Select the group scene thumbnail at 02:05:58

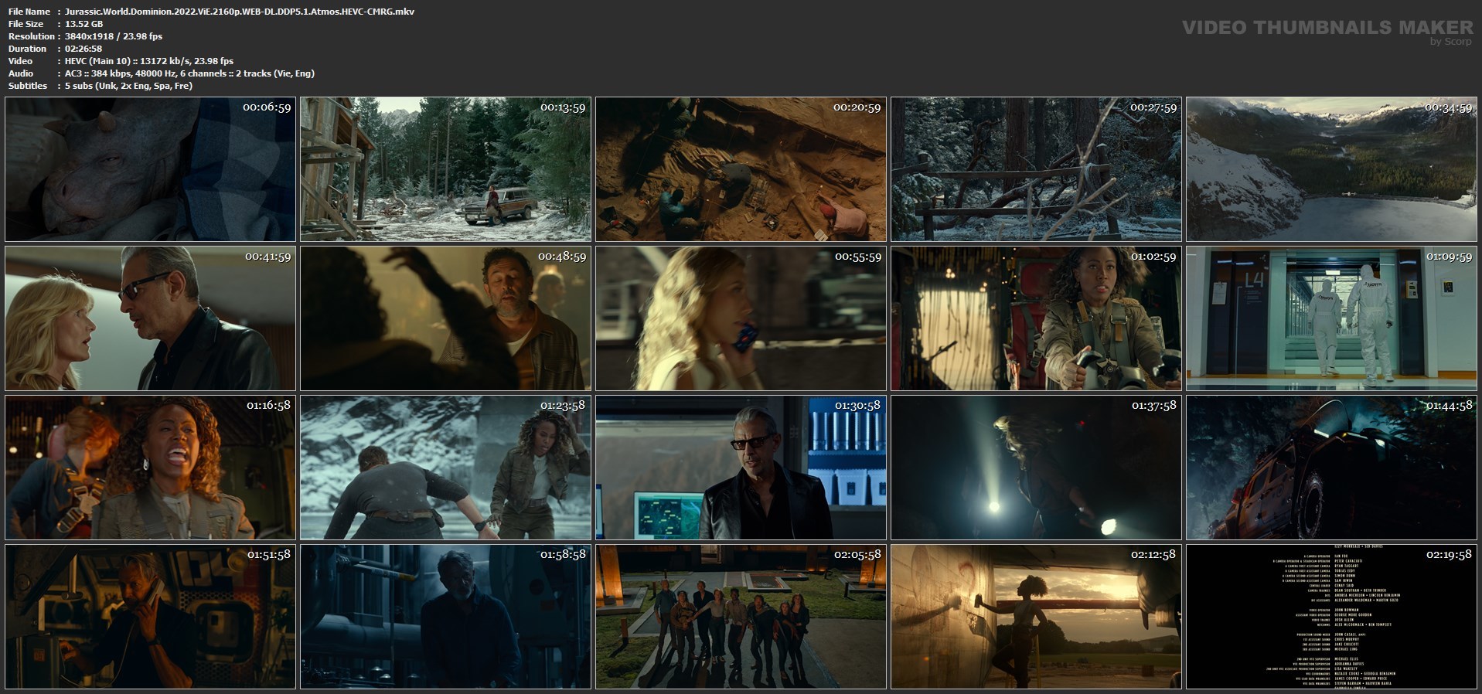tap(741, 617)
